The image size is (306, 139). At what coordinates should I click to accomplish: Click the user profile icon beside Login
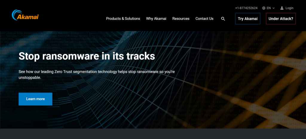282,8
